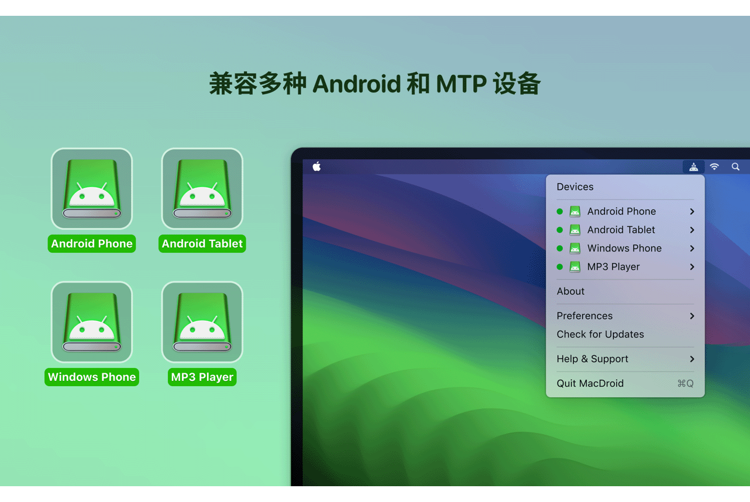Click the large MP3 Player drive icon

click(202, 322)
